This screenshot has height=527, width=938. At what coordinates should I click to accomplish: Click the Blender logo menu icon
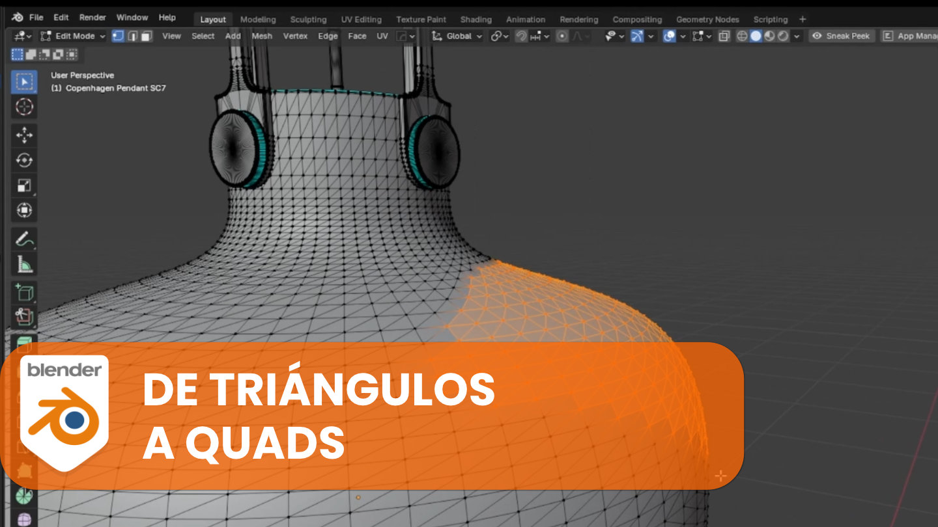(x=18, y=18)
